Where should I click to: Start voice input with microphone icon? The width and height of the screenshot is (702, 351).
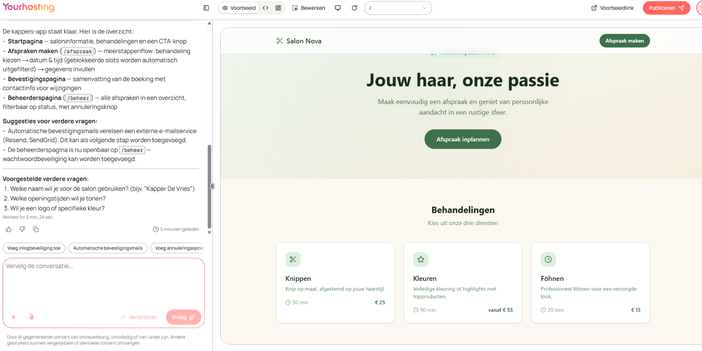point(32,317)
